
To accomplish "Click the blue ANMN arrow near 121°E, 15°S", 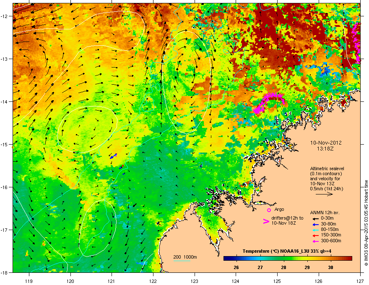I will (113, 156).
